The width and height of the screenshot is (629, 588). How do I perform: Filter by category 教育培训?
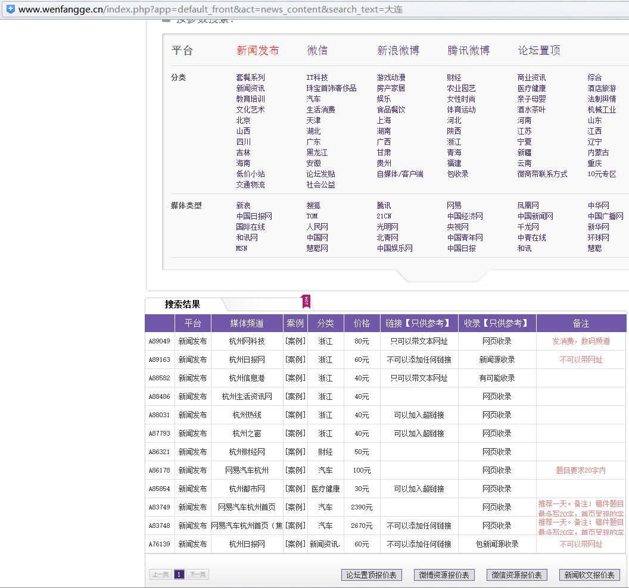[x=250, y=99]
